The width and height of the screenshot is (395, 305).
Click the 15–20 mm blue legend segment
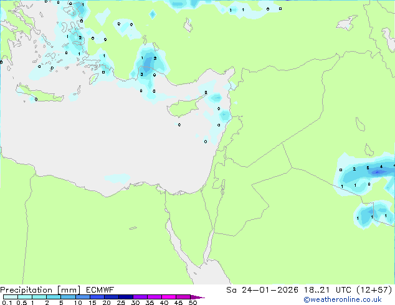coord(97,297)
